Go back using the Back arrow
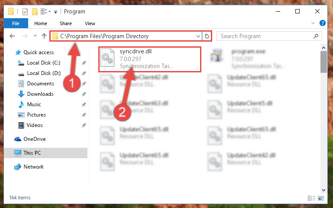333x208 pixels. [12, 36]
